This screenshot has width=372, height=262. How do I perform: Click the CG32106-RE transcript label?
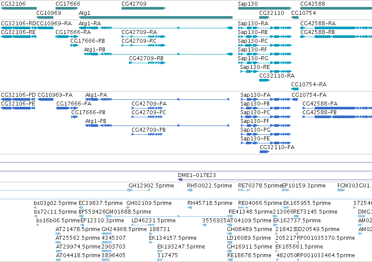[18, 32]
